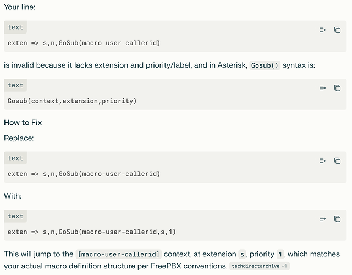
Task: Toggle line wrap in "Your line:" code block
Action: pyautogui.click(x=323, y=30)
